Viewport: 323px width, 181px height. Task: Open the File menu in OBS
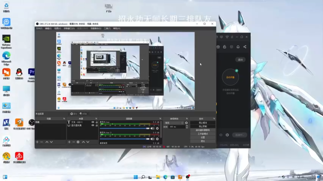coord(39,29)
